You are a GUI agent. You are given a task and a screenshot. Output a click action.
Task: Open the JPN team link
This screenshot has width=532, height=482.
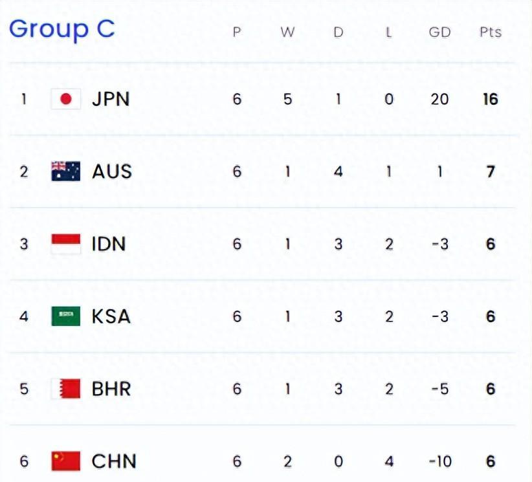[x=111, y=99]
